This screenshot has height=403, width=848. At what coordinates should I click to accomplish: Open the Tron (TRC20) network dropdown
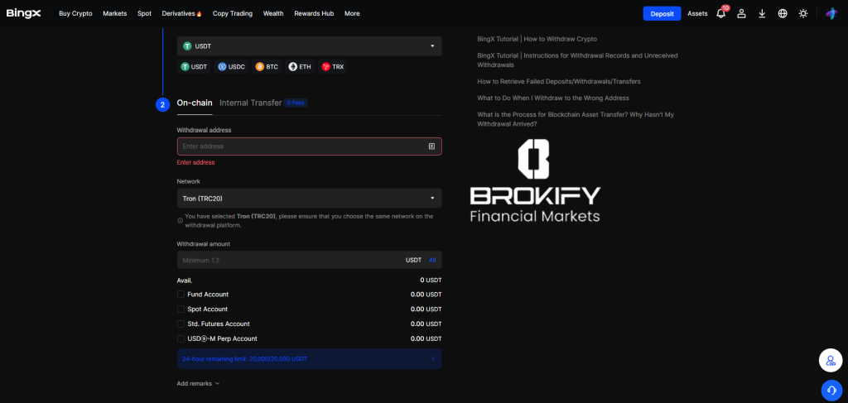[x=309, y=199]
